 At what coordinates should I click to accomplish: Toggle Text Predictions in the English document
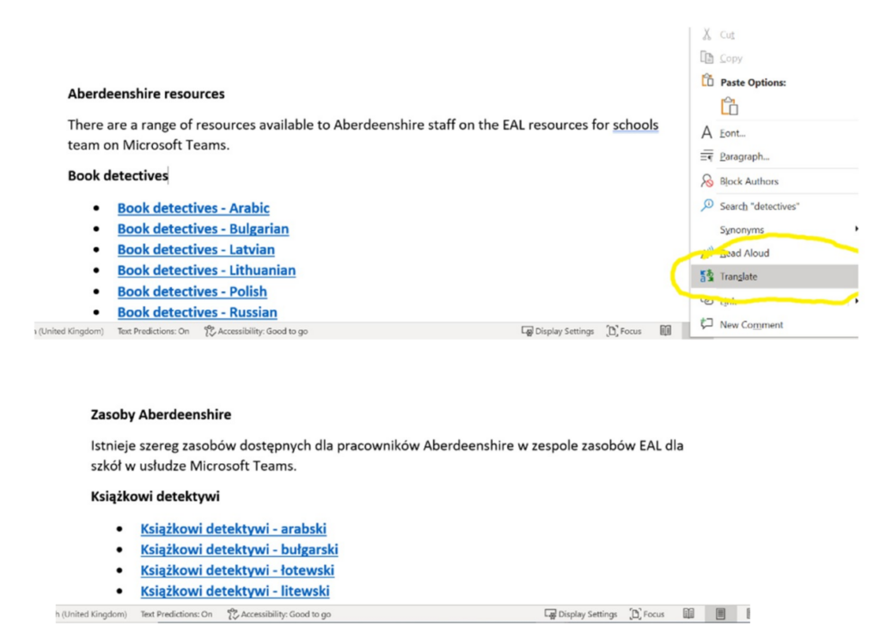click(153, 331)
